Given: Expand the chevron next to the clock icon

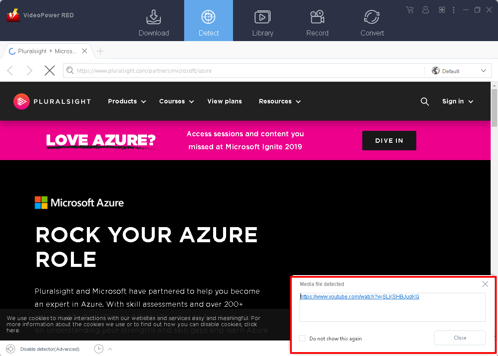Looking at the screenshot, I should point(109,349).
